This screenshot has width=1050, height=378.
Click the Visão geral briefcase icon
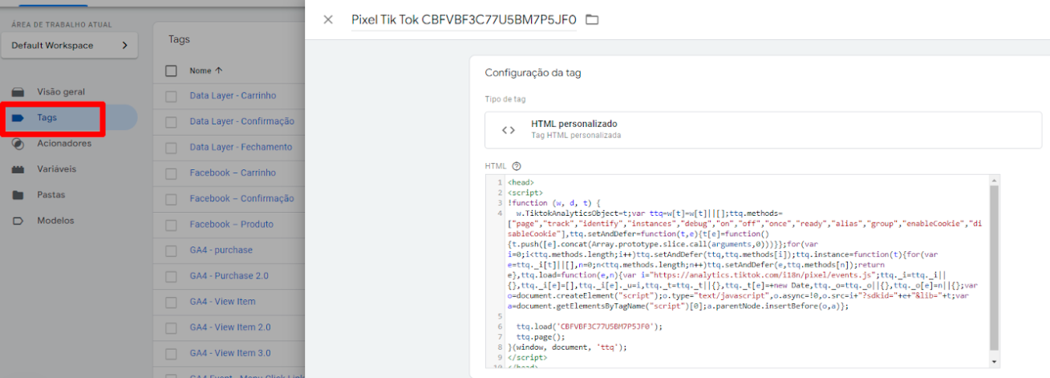[x=18, y=92]
